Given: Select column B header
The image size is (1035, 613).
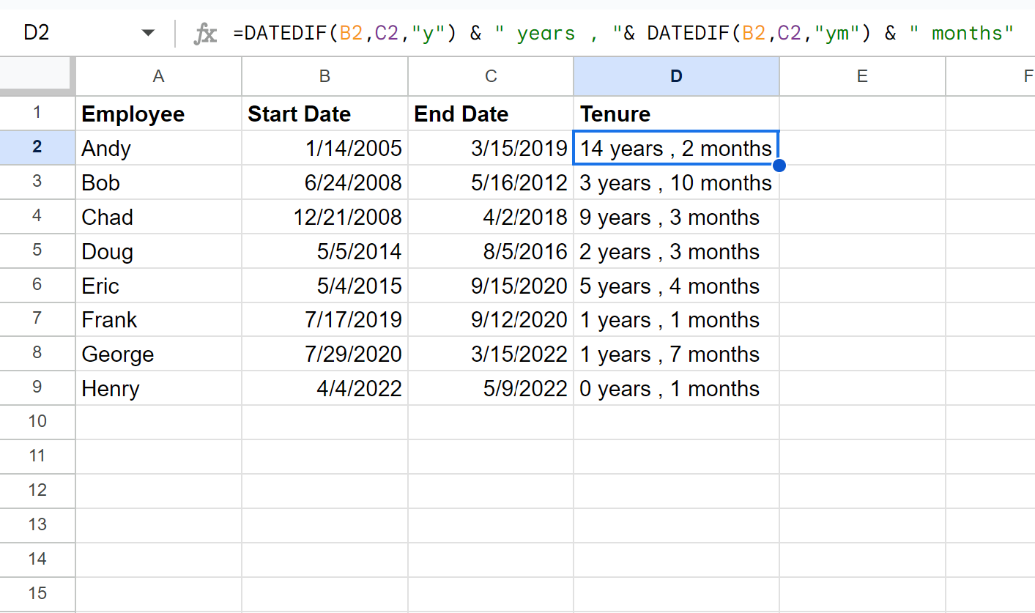Looking at the screenshot, I should click(324, 76).
